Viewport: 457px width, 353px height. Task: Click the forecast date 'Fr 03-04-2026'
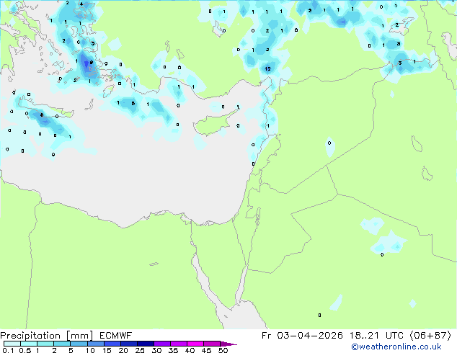click(x=302, y=336)
